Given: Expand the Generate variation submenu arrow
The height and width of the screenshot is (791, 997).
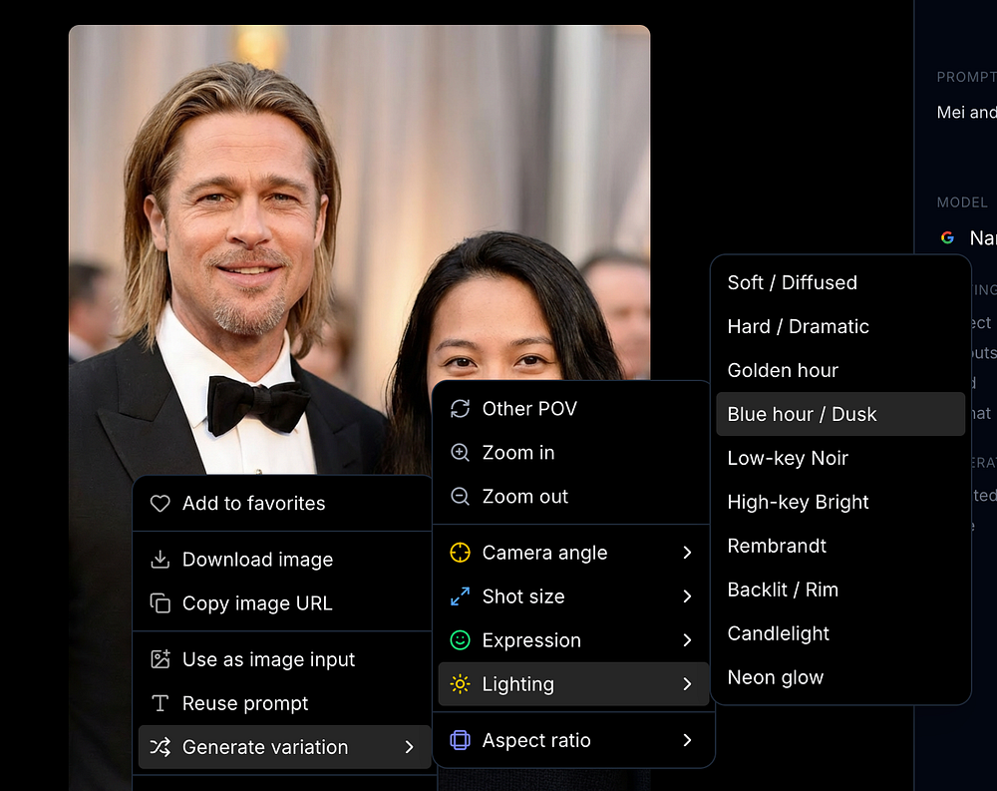Looking at the screenshot, I should click(x=410, y=747).
